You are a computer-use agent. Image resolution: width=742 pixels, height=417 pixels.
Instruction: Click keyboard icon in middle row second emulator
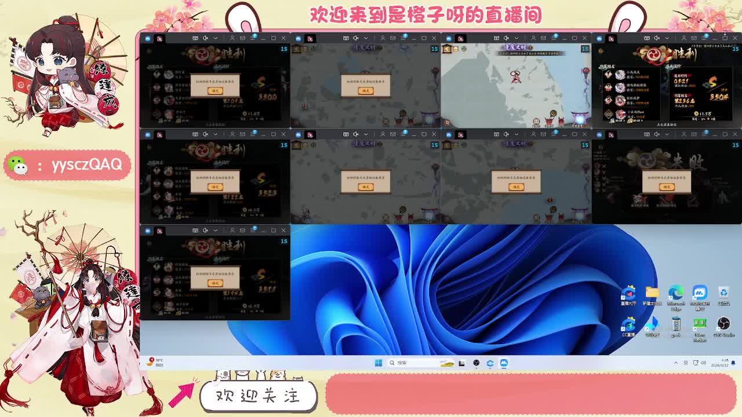click(x=346, y=134)
